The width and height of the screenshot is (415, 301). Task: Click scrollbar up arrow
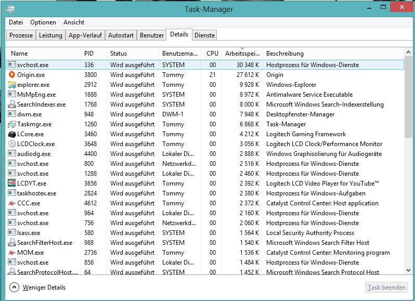408,52
